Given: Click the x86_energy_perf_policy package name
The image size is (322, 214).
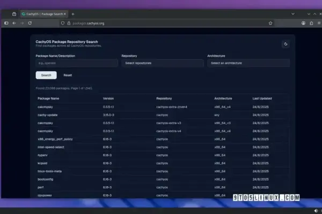Looking at the screenshot, I should (55, 139).
